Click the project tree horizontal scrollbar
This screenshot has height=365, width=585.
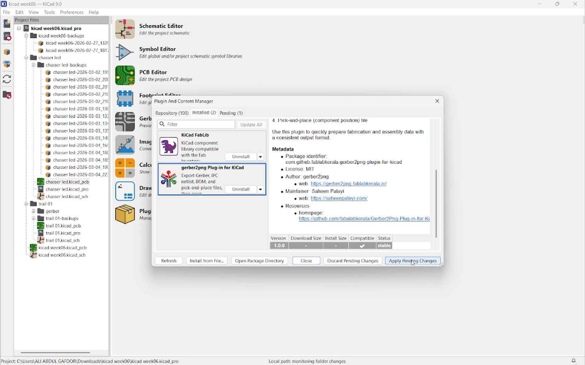pyautogui.click(x=55, y=352)
